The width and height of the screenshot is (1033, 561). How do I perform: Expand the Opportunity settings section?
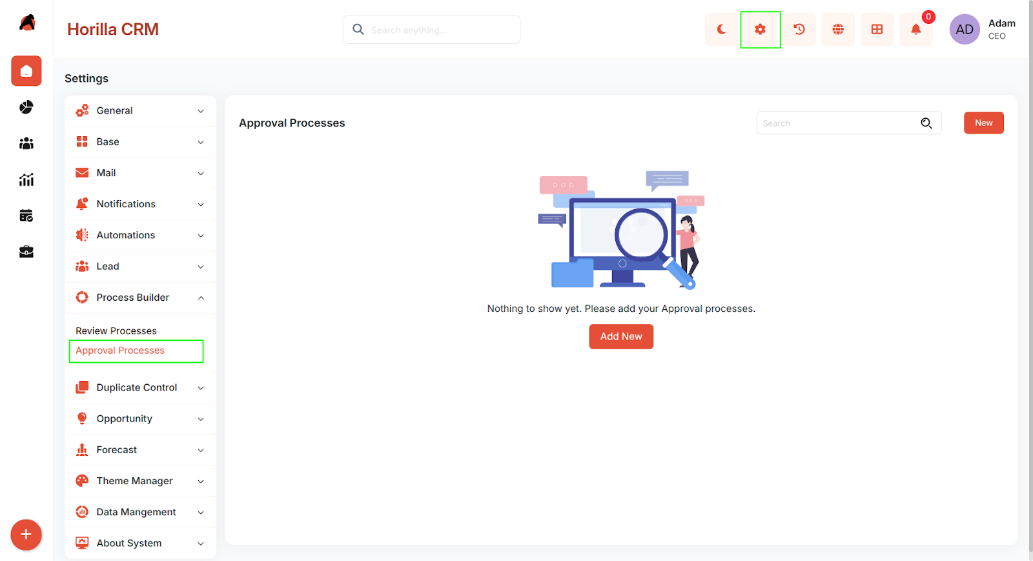141,419
